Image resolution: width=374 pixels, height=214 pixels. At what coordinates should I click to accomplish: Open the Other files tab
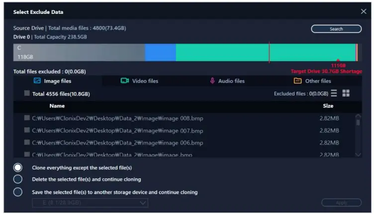(x=318, y=81)
